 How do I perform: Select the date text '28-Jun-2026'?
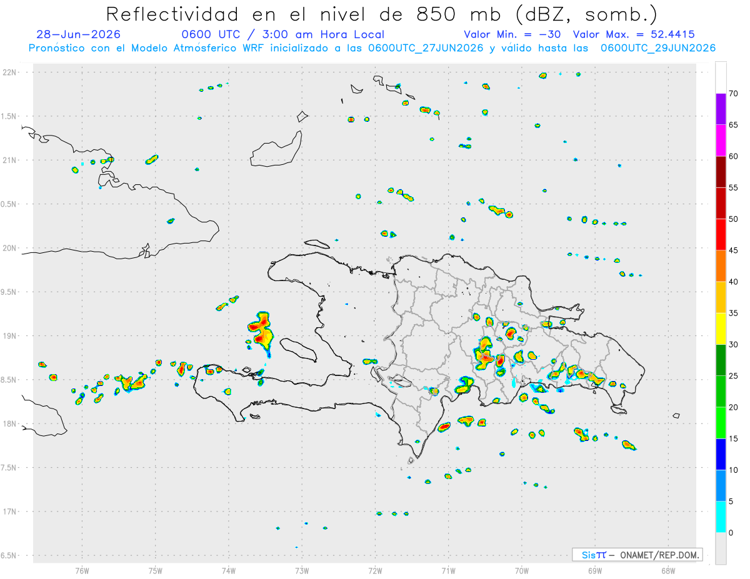(79, 34)
